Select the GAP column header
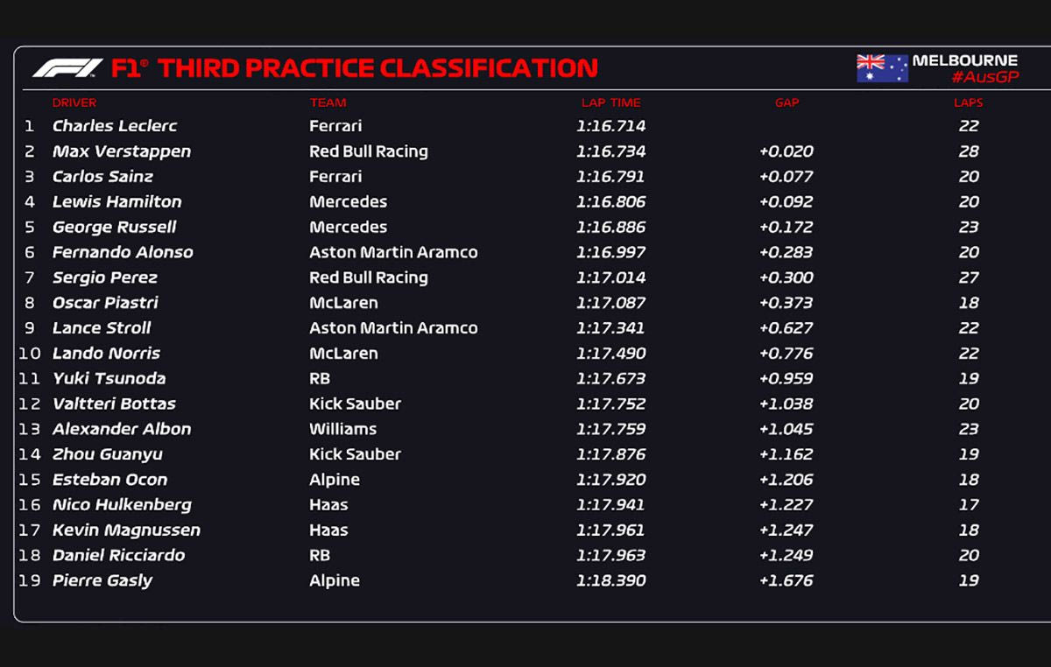Image resolution: width=1051 pixels, height=667 pixels. [x=786, y=102]
